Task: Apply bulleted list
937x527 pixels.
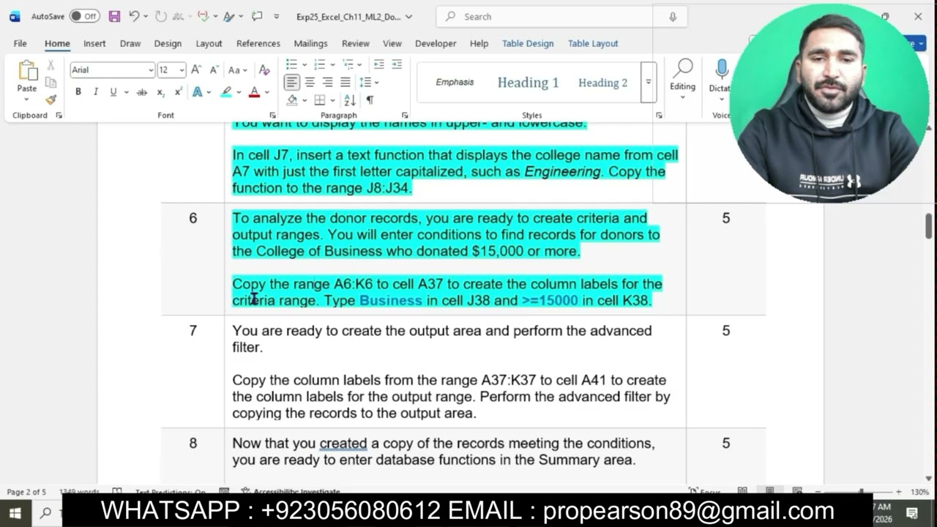Action: (x=291, y=64)
